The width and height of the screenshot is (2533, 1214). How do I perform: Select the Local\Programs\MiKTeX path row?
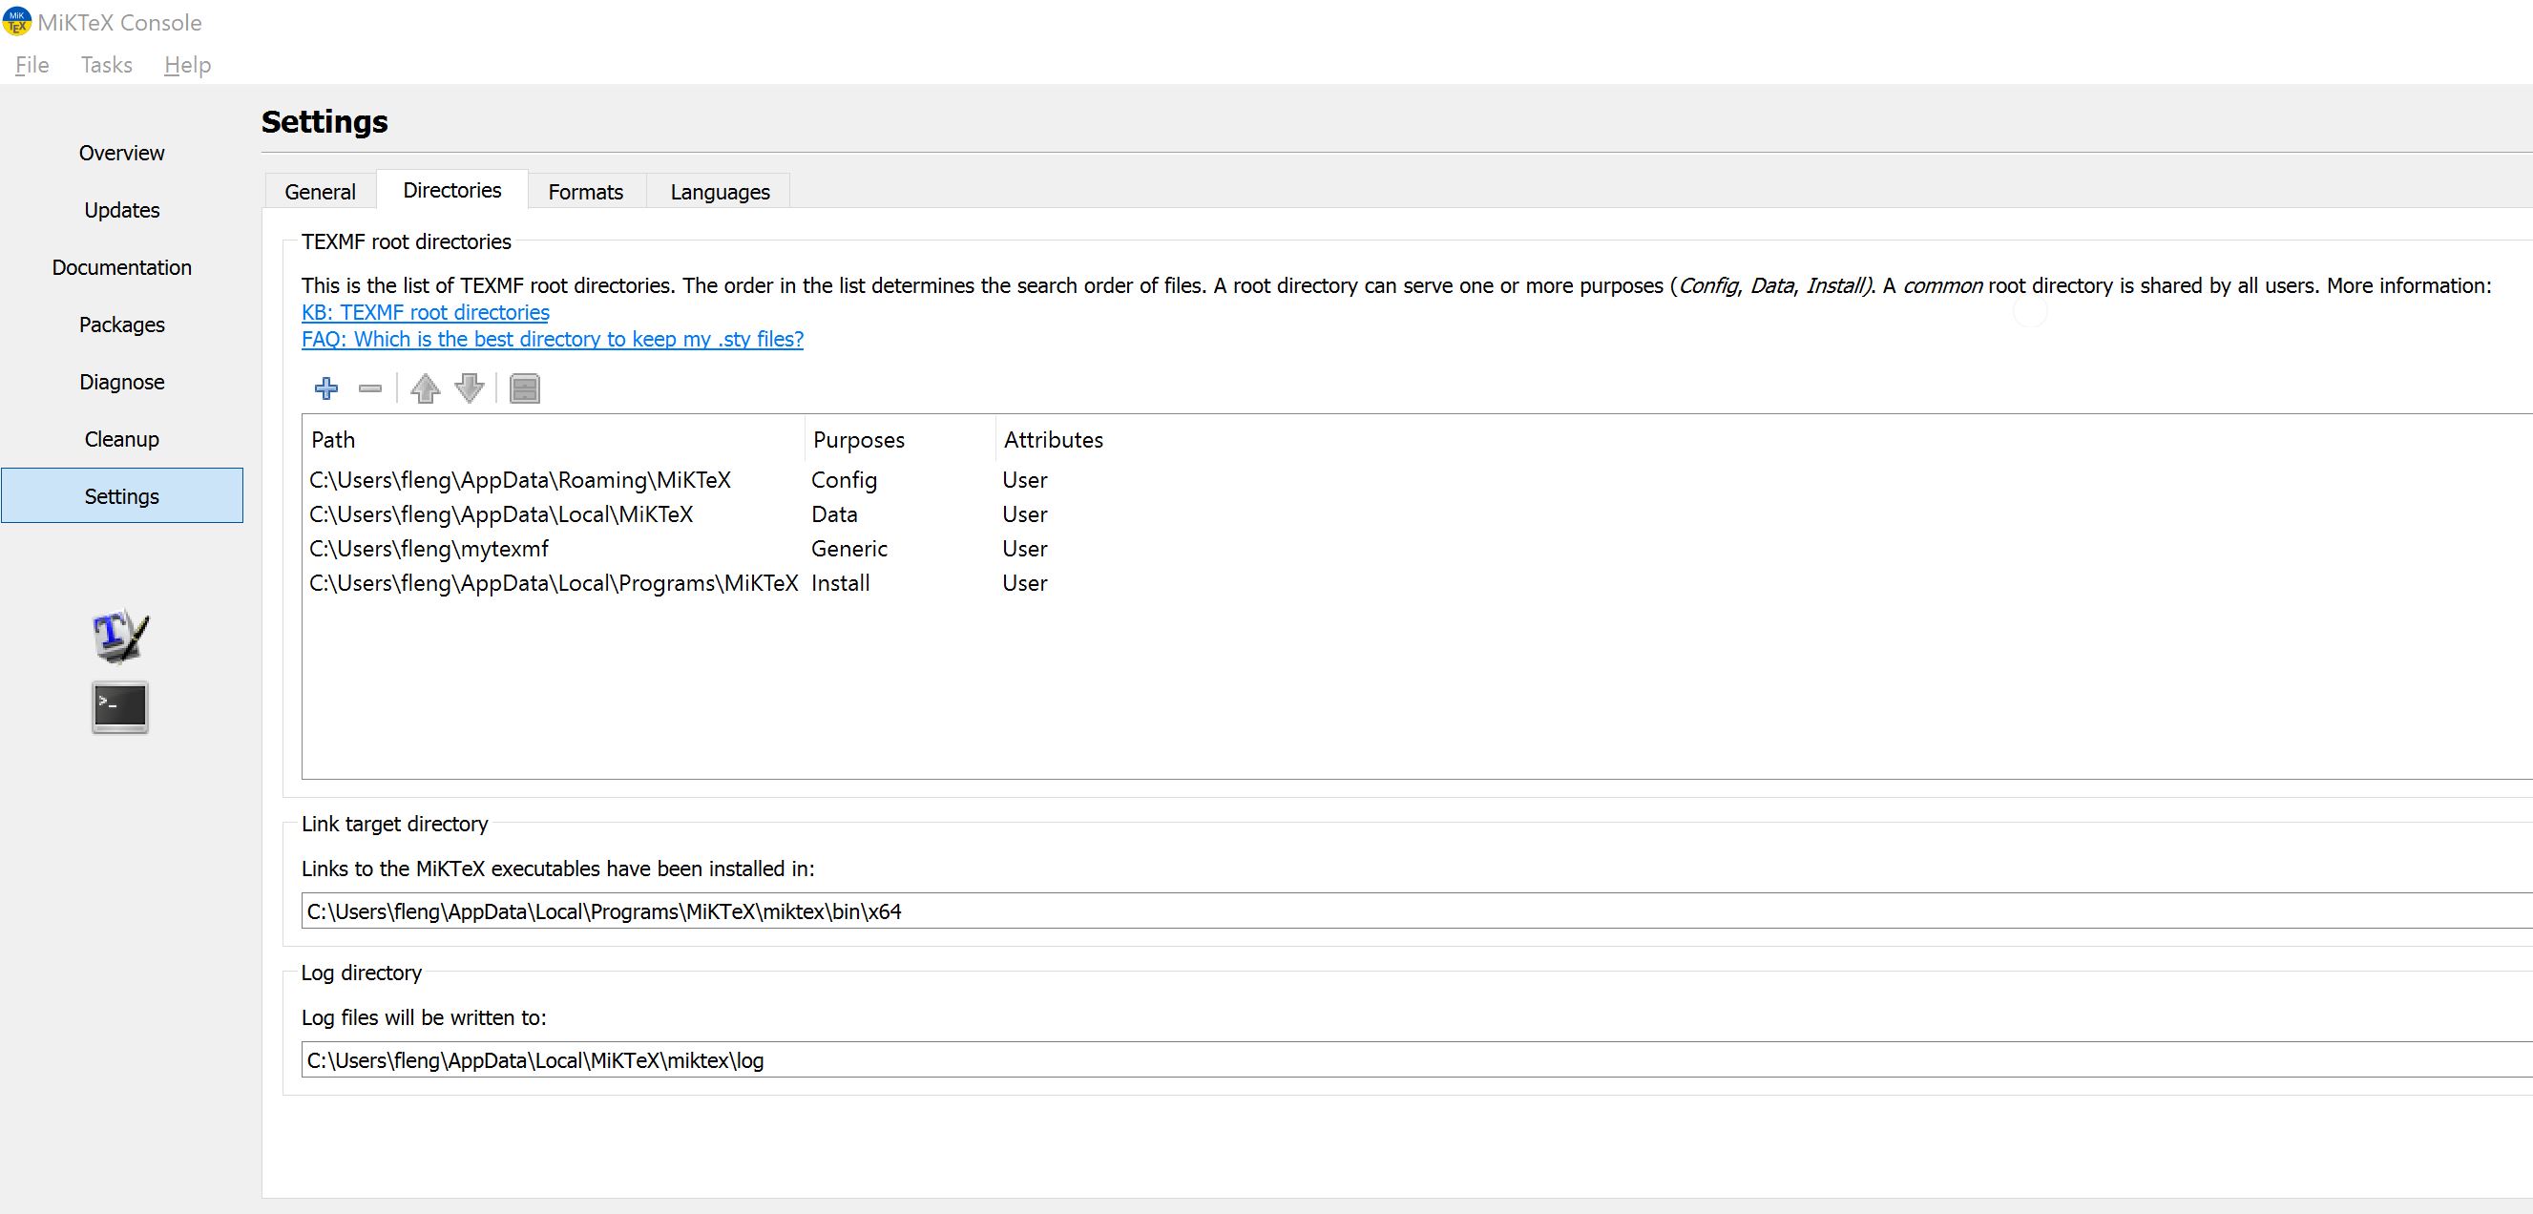[x=554, y=583]
